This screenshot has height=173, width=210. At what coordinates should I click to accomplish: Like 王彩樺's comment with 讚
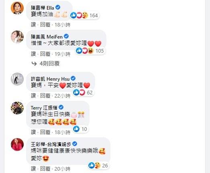pos(33,169)
